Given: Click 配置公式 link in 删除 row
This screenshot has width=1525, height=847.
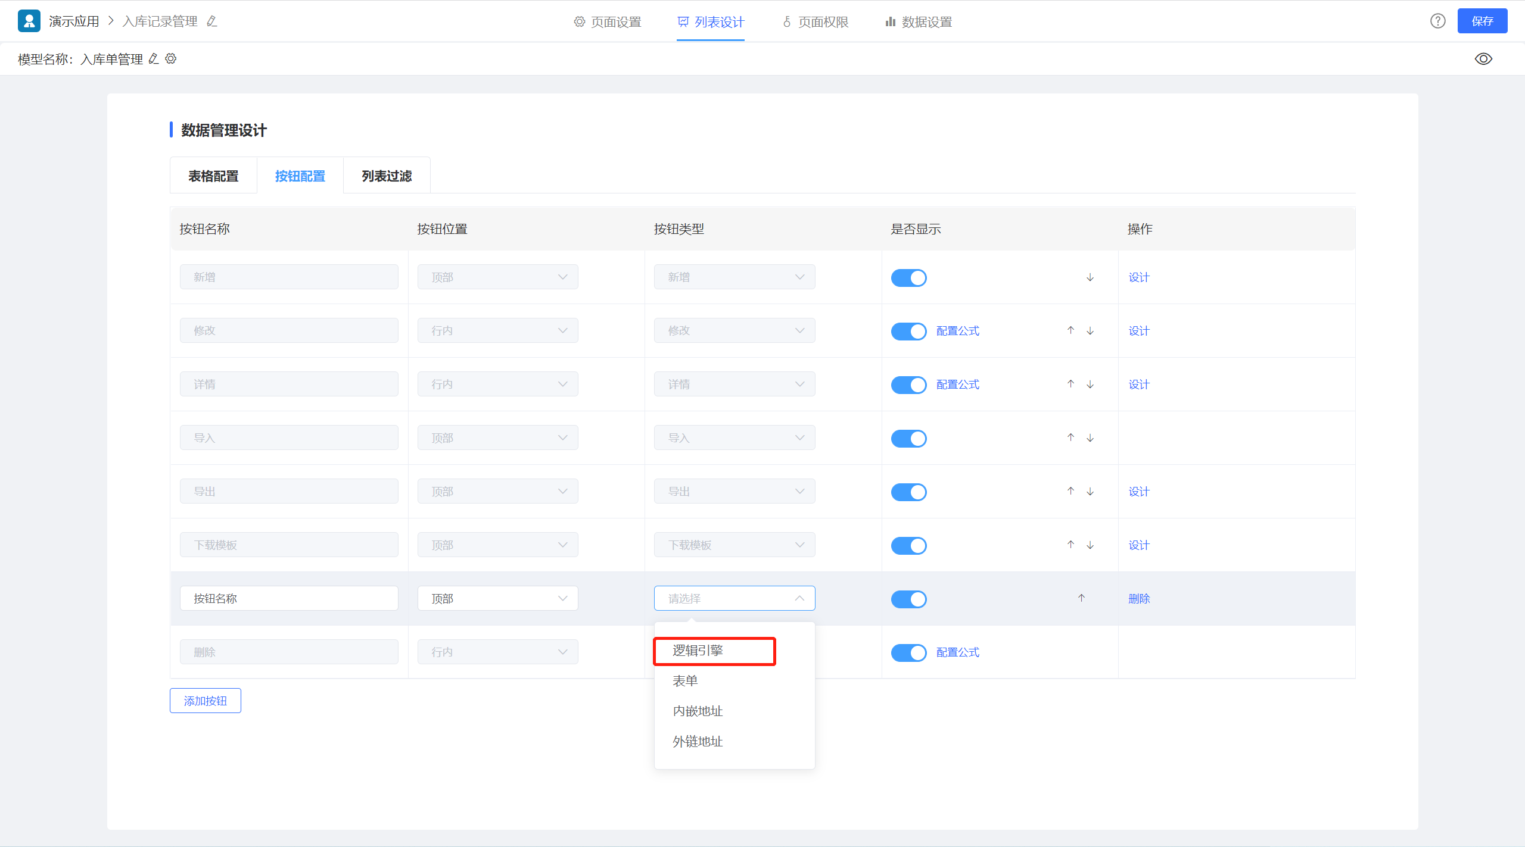Looking at the screenshot, I should pos(958,652).
